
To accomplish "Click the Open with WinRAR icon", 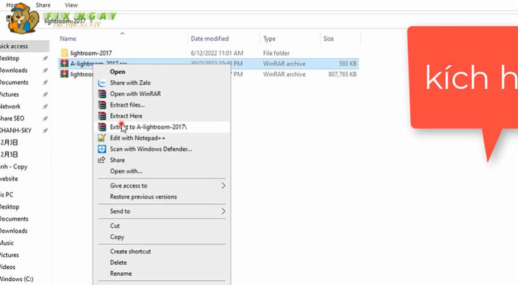I will (x=101, y=94).
